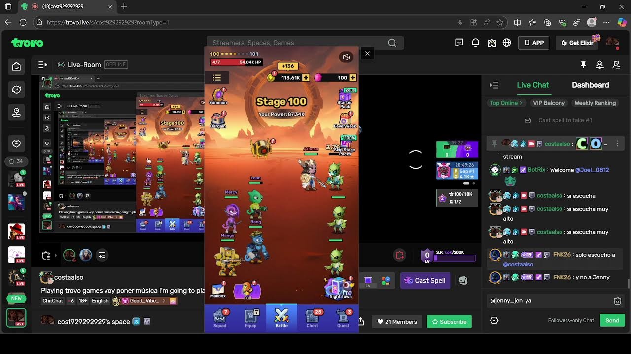This screenshot has width=631, height=354.
Task: Open the followed channels heart icon
Action: (x=16, y=144)
